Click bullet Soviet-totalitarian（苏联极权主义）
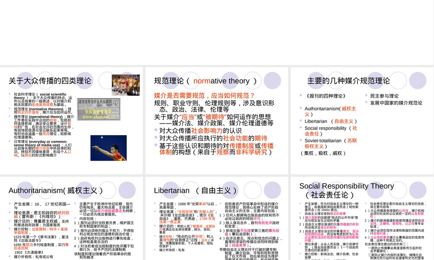The height and width of the screenshot is (260, 434). point(331,143)
